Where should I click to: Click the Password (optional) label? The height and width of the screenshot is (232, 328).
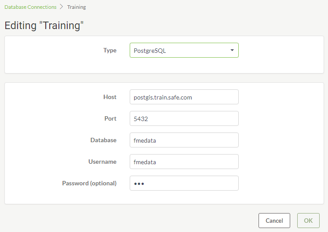tap(89, 183)
